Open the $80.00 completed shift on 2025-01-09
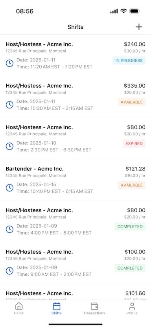This screenshot has width=151, height=328. coord(75,221)
